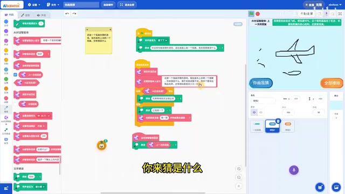Switch to the 造型 costumes tab

click(x=25, y=15)
